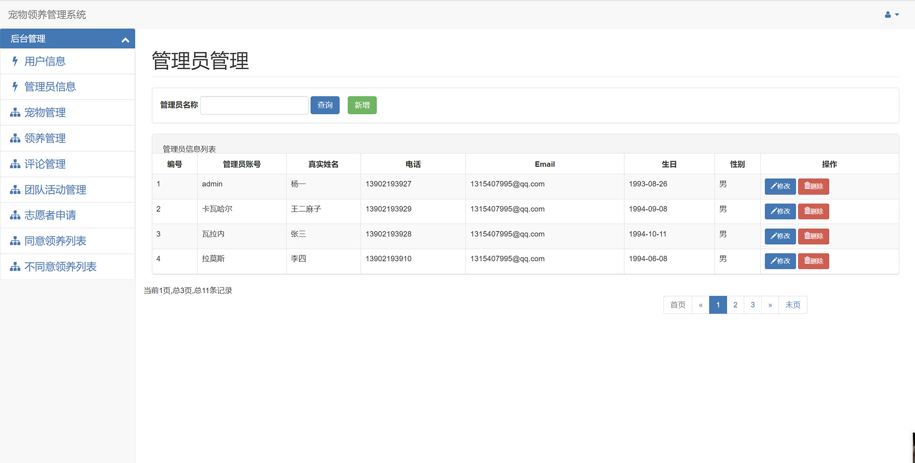Click the sitemap icon beside 志愿者申请
Image resolution: width=915 pixels, height=463 pixels.
15,215
